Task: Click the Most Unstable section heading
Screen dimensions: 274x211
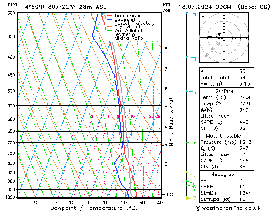Action: click(x=223, y=136)
